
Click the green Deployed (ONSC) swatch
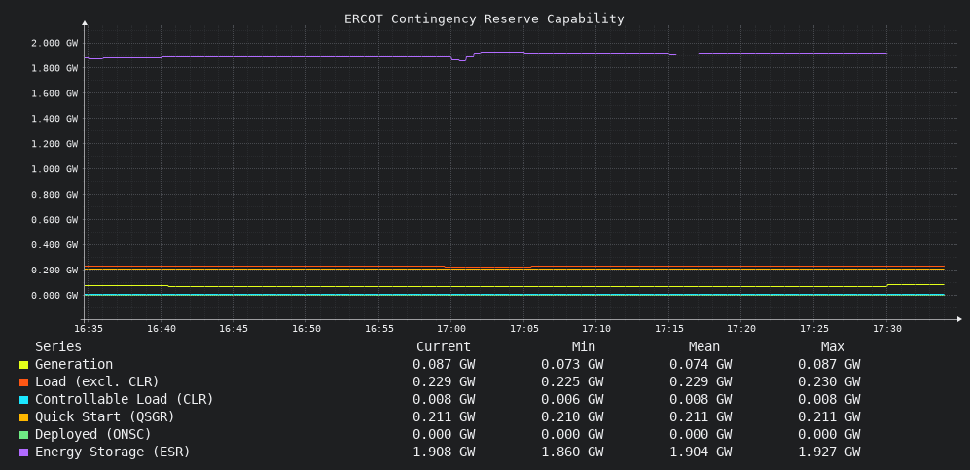click(x=23, y=435)
